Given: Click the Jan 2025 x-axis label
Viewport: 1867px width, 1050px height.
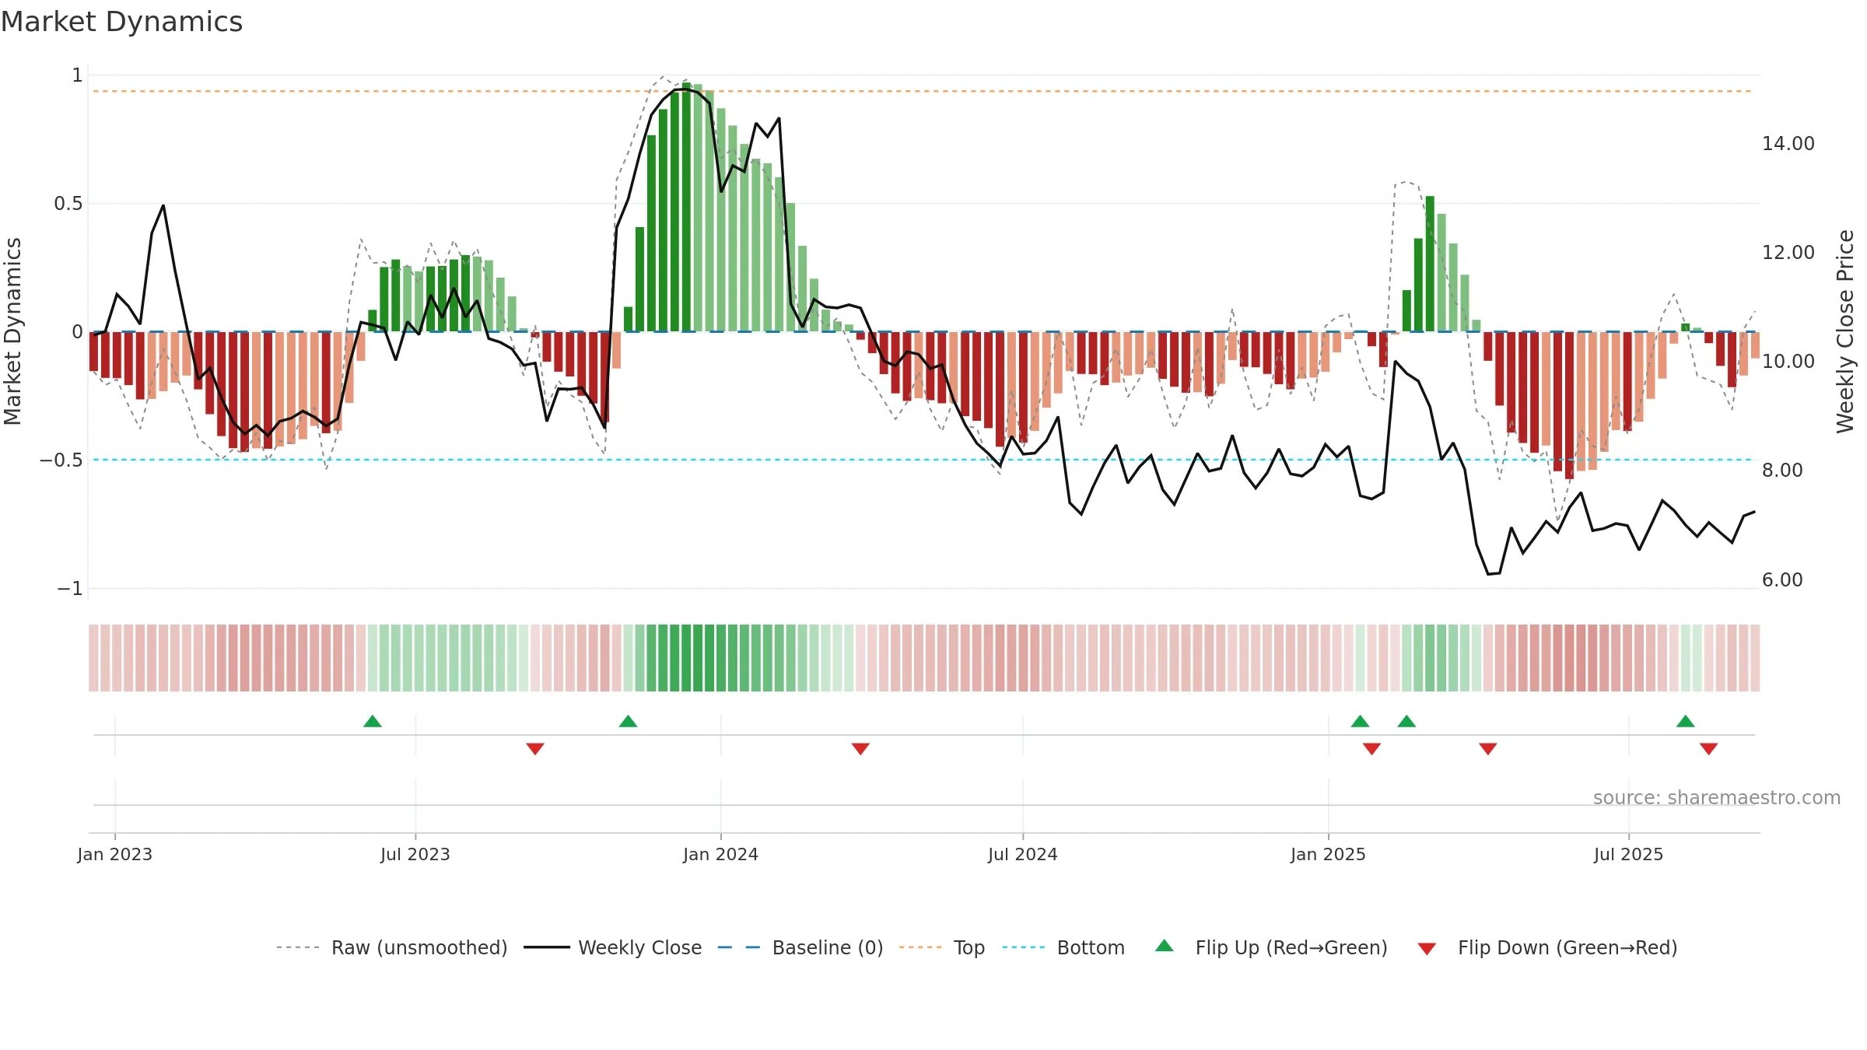Looking at the screenshot, I should tap(1329, 854).
